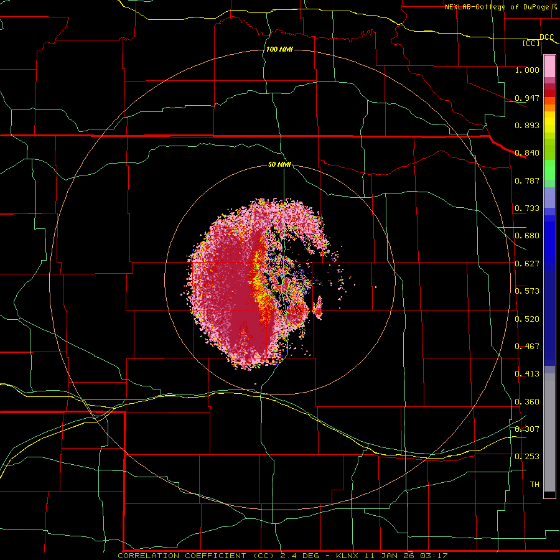Click the 0.680 color scale value
560x560 pixels.
point(527,236)
